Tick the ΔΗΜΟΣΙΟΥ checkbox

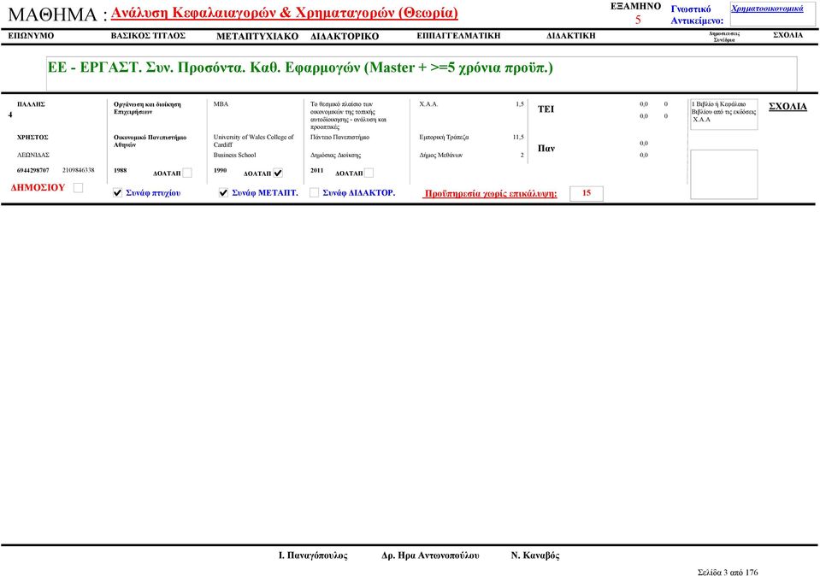tap(78, 188)
